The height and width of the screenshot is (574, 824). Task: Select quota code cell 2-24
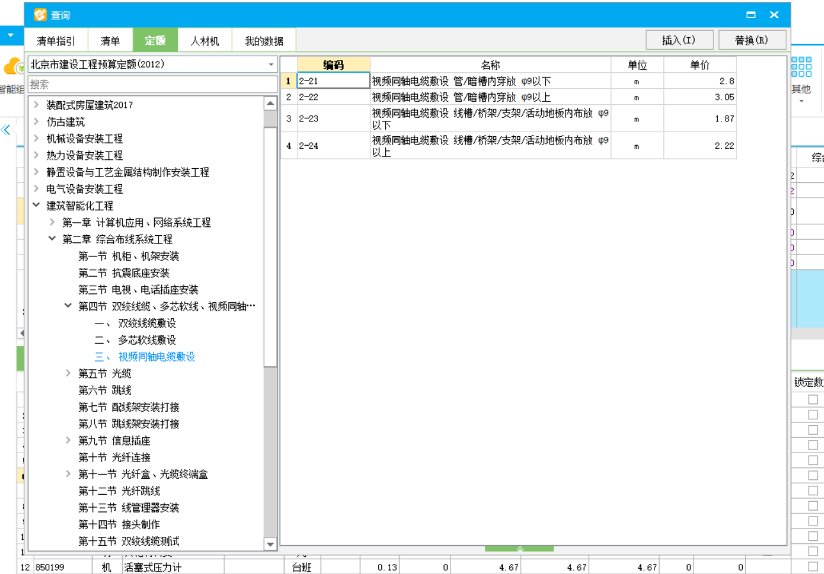tap(333, 146)
